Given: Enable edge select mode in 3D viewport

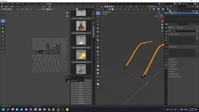Looking at the screenshot, I should 111,9.
